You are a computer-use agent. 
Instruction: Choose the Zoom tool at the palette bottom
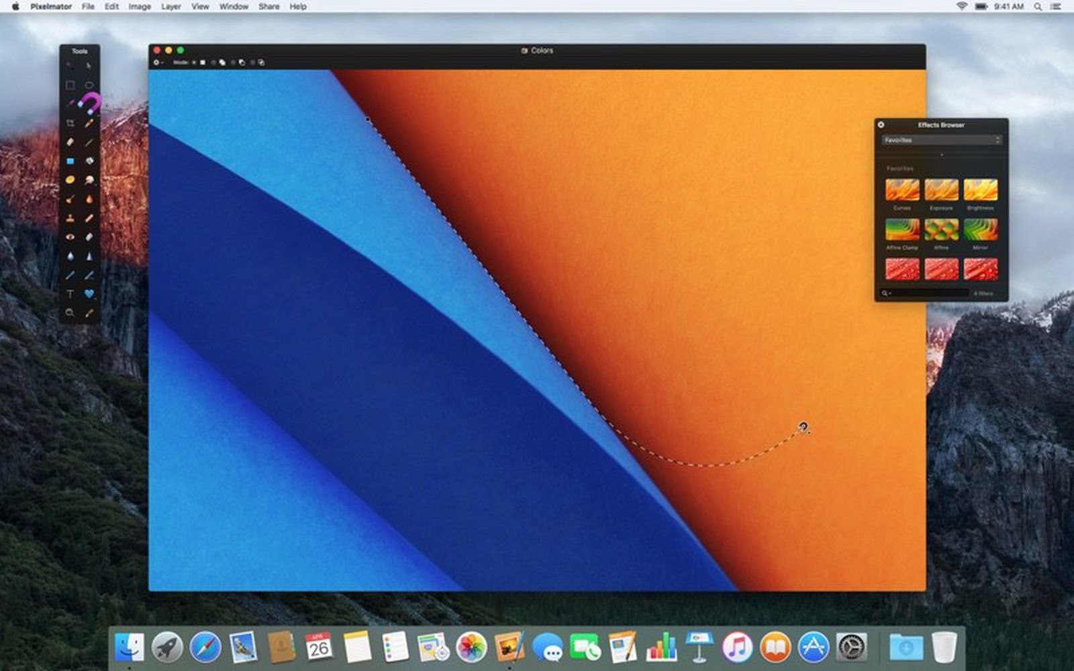click(70, 311)
